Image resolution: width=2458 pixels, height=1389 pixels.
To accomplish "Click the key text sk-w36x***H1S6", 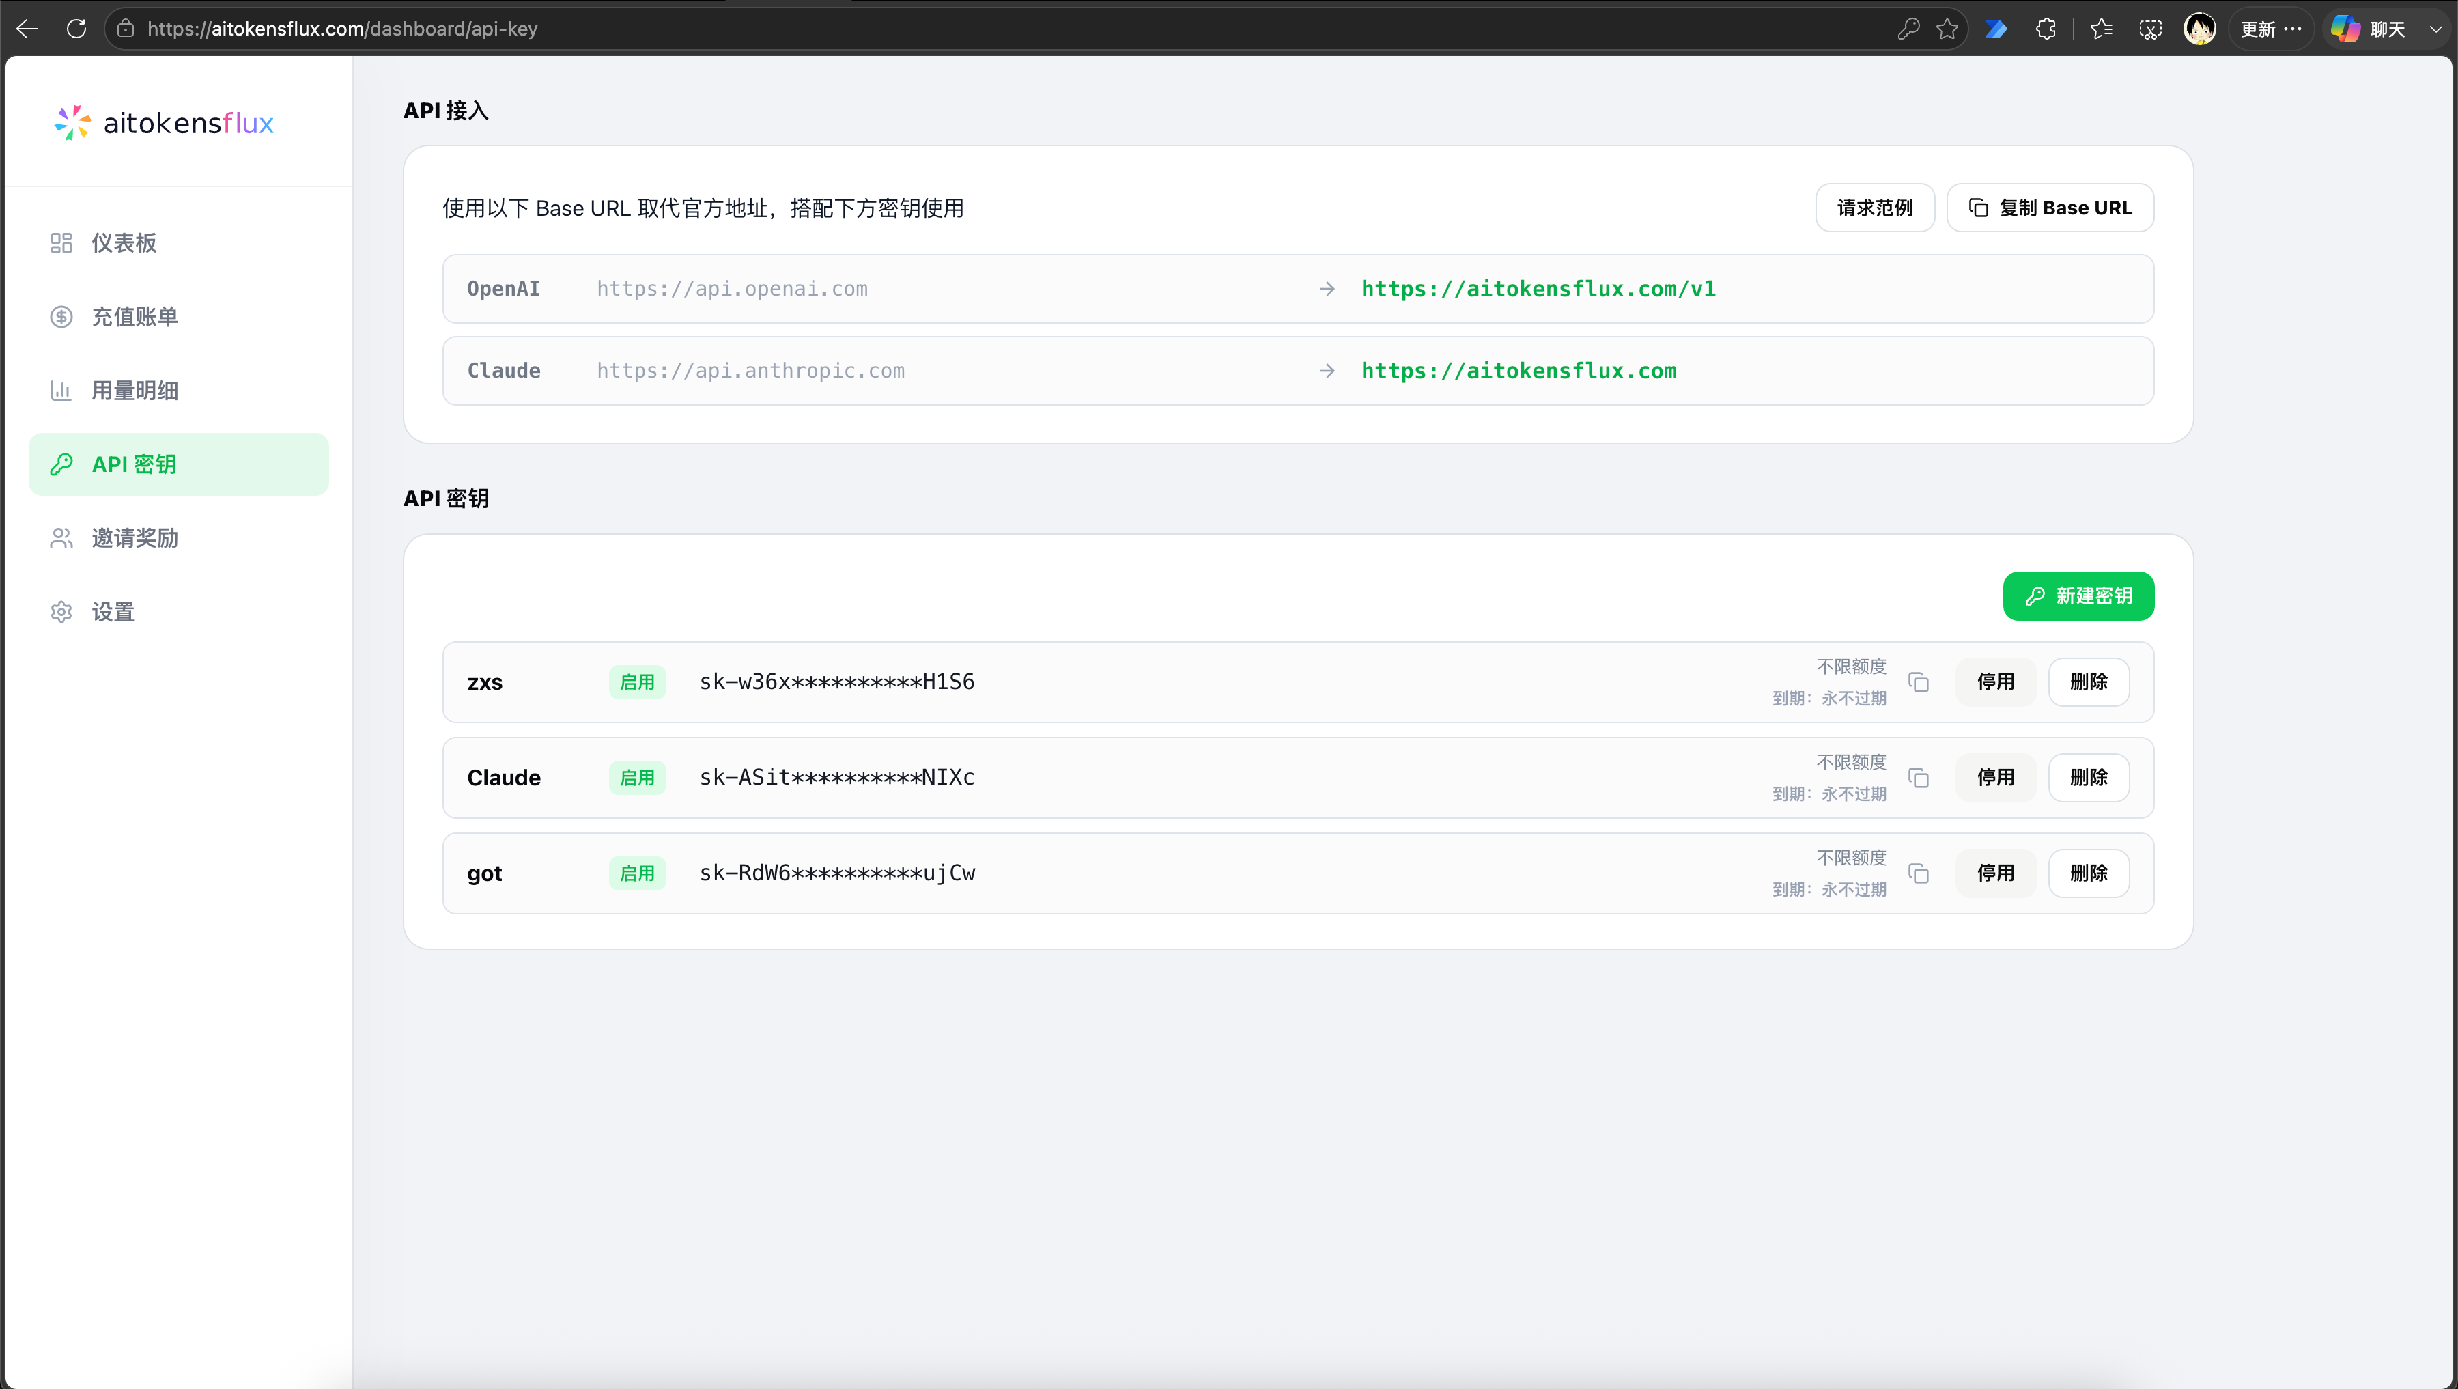I will [837, 682].
